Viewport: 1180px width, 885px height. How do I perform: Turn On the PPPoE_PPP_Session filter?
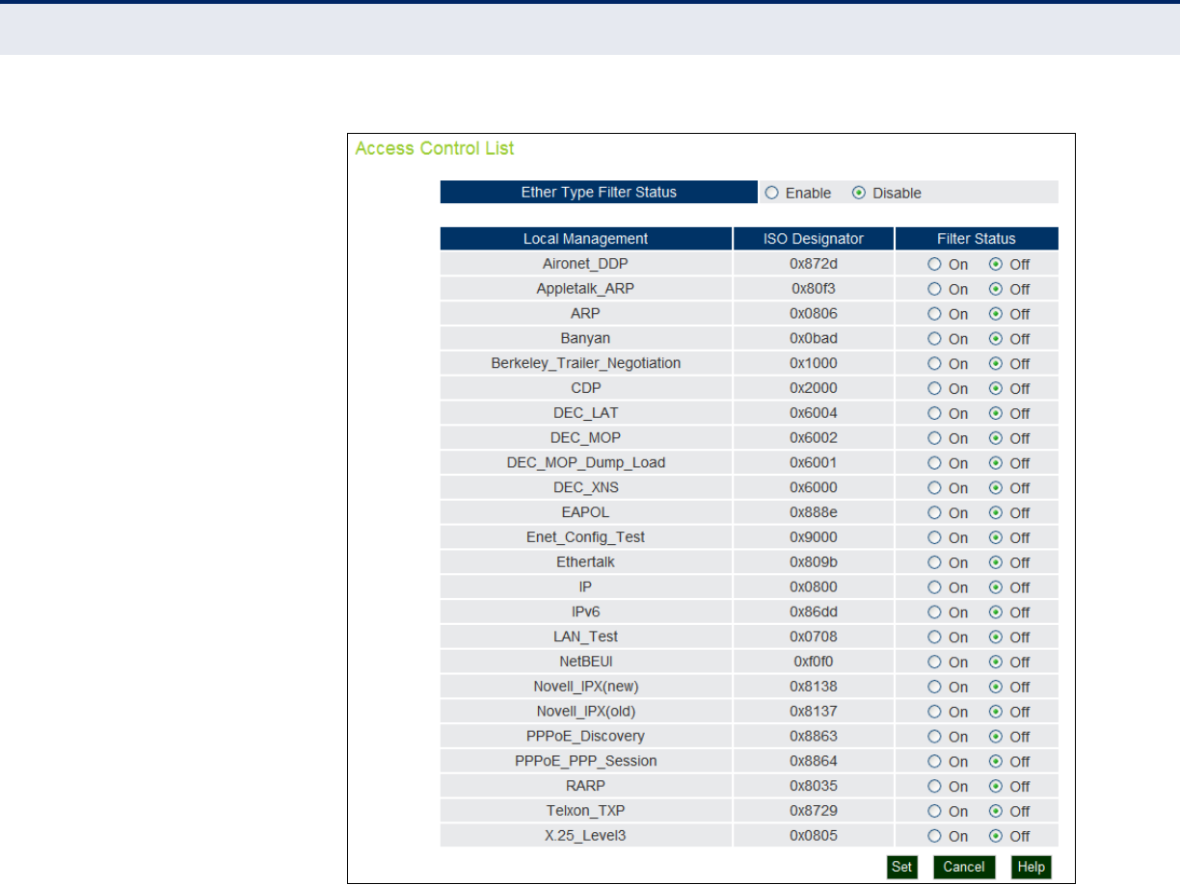point(934,762)
